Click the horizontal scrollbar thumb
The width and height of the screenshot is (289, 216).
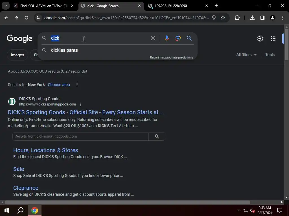click(127, 202)
